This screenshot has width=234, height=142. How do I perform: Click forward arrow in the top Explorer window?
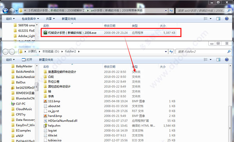(x=12, y=11)
